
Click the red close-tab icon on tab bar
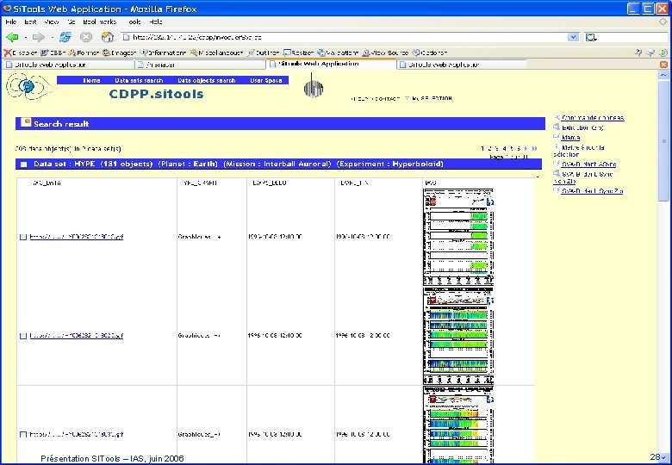point(663,65)
